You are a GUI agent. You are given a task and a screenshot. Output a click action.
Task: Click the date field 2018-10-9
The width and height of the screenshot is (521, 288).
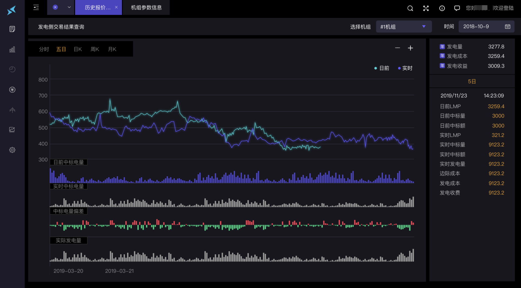point(486,27)
